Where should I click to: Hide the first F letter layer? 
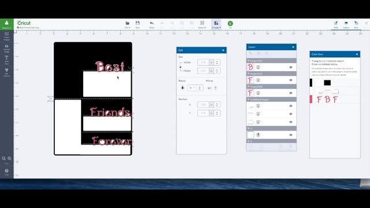coord(291,80)
